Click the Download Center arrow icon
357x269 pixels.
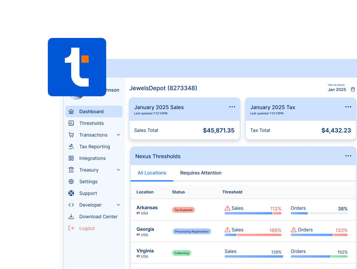tap(71, 216)
